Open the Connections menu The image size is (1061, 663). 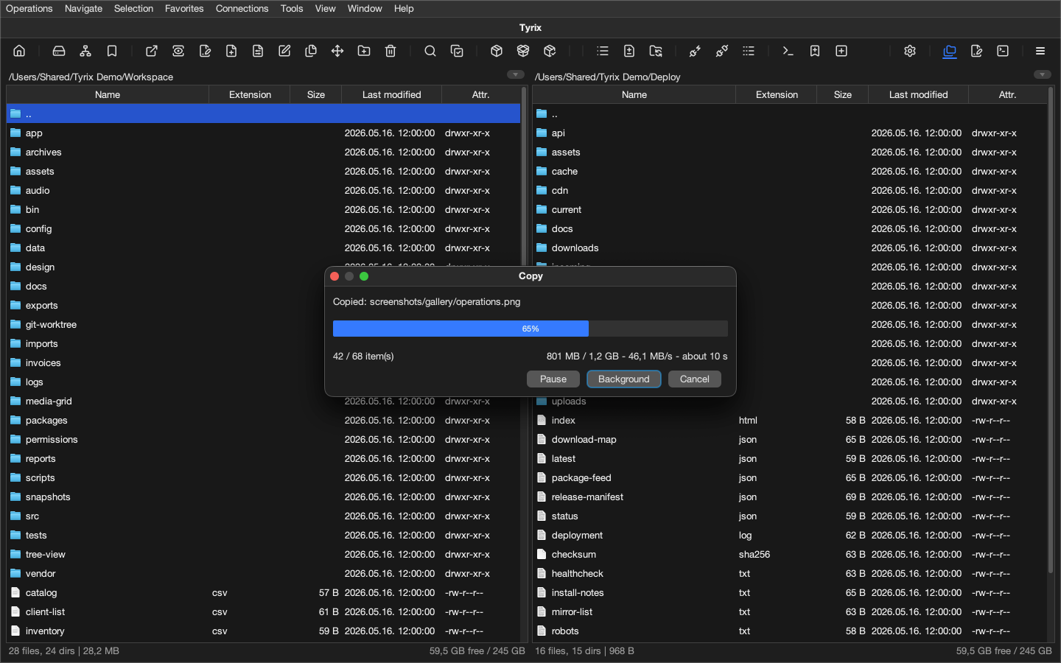click(x=242, y=8)
